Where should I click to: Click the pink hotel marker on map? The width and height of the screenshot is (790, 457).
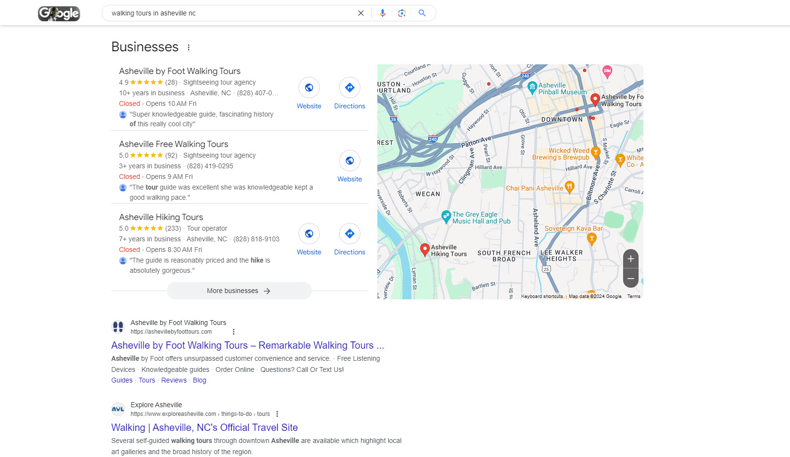607,72
